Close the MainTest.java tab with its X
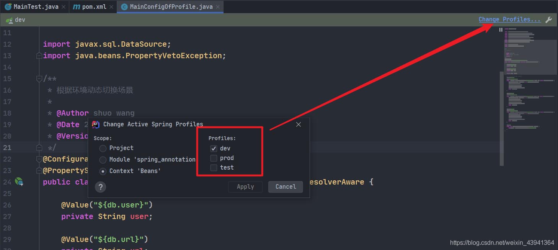 coord(64,7)
